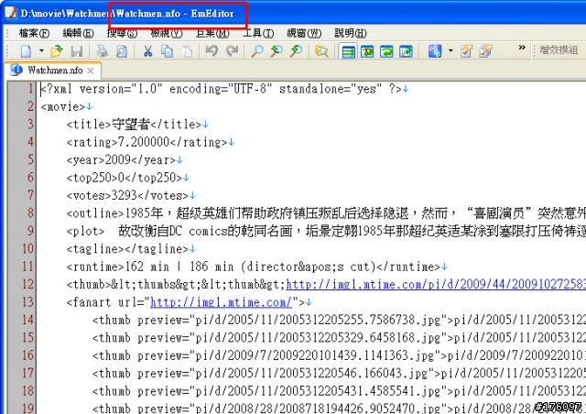This screenshot has height=414, width=586.
Task: Click the thumb preview 2009220101439.1141363.jpg line
Action: 339,355
